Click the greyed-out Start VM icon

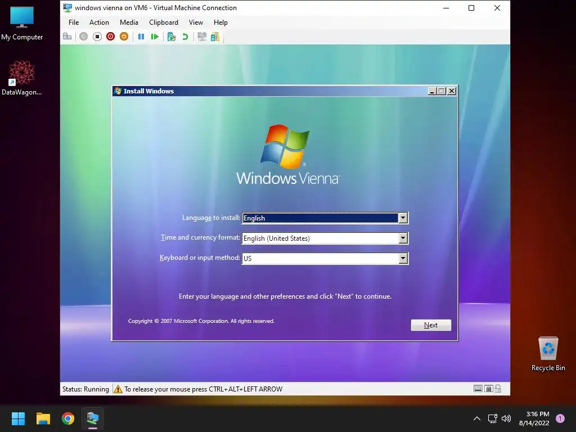(x=83, y=37)
